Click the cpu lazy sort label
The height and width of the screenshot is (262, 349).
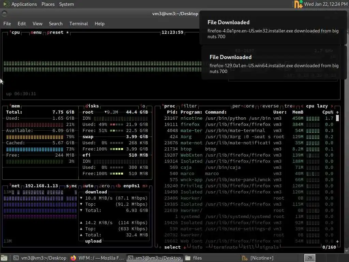317,106
